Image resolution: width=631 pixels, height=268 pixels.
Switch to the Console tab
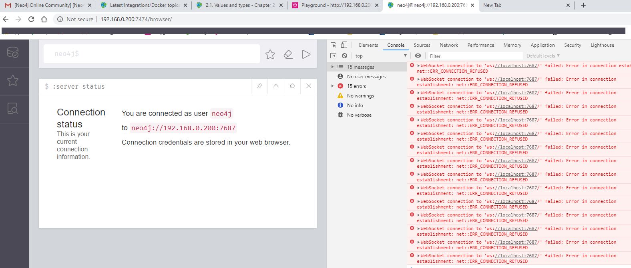tap(396, 45)
